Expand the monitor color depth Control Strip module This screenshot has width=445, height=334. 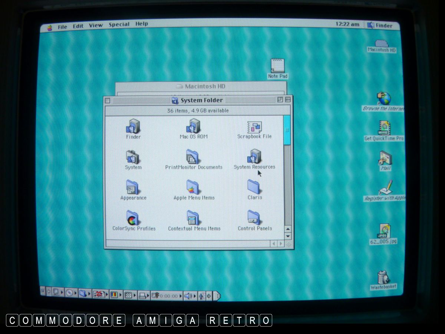click(x=114, y=295)
